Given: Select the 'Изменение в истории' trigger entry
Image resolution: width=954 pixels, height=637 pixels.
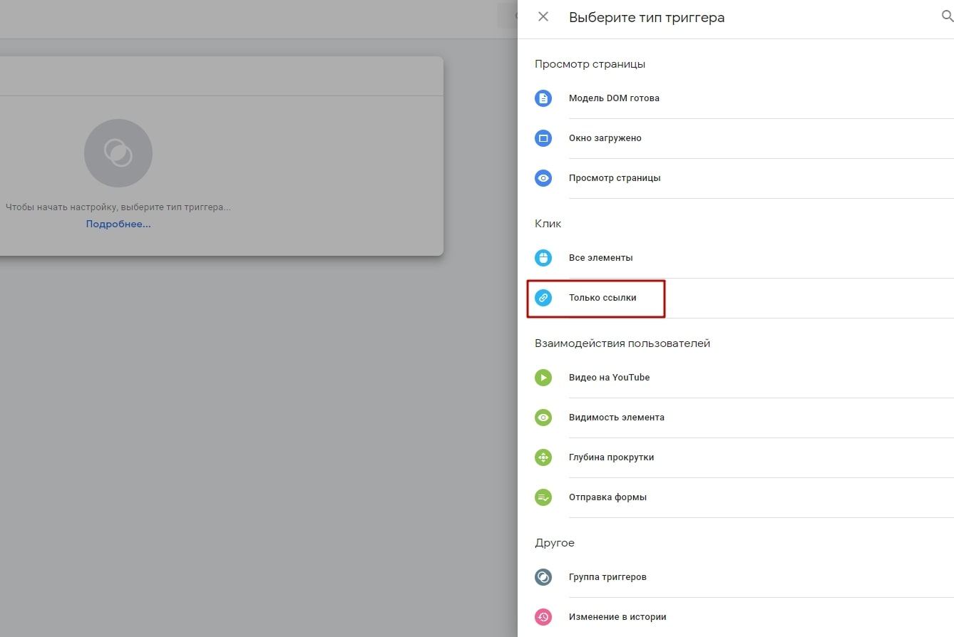Looking at the screenshot, I should 617,617.
